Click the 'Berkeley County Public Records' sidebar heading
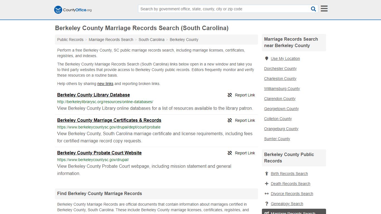 coord(289,158)
